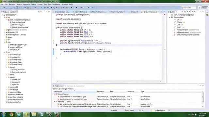The height and width of the screenshot is (117, 209).
Task: Open the Javadoc tab
Action: point(69,86)
